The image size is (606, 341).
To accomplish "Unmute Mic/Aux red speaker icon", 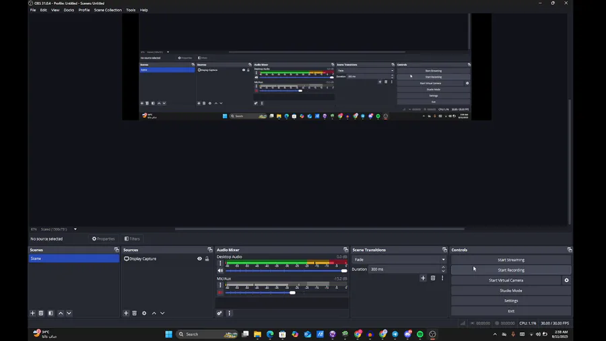I will [220, 292].
